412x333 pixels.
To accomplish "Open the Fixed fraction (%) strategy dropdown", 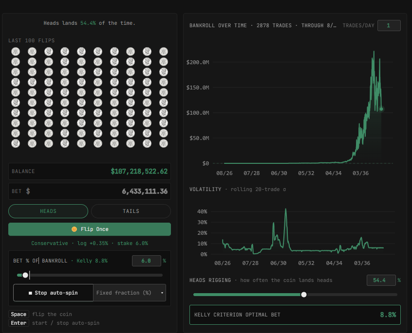I will [130, 293].
